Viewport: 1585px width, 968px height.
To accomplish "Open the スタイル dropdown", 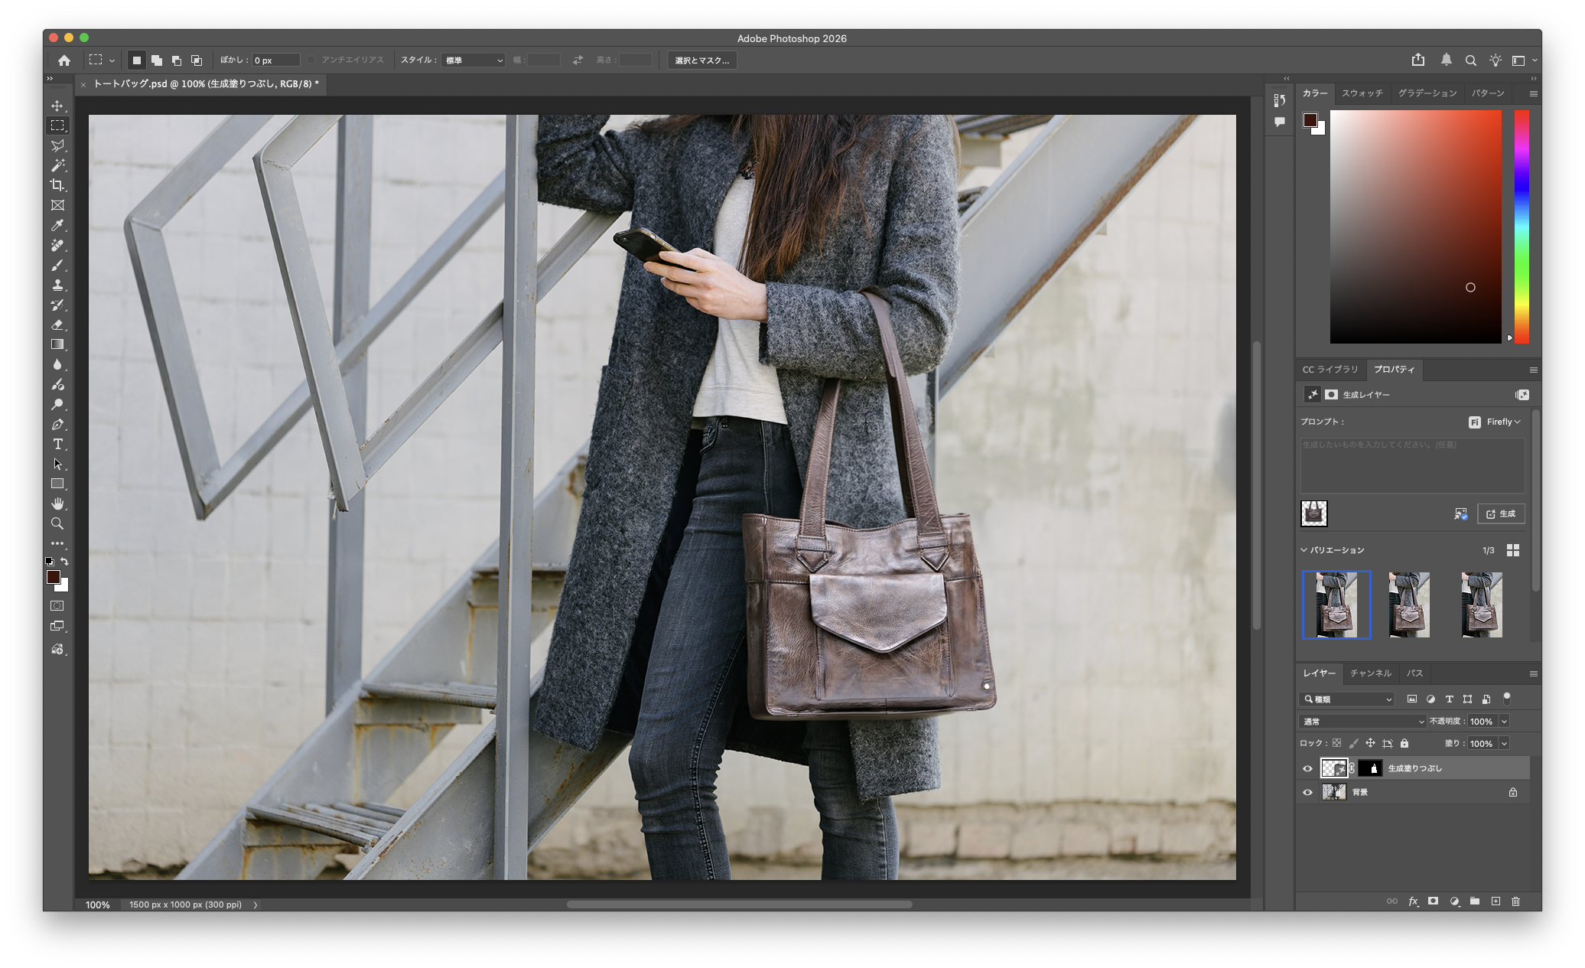I will (474, 60).
